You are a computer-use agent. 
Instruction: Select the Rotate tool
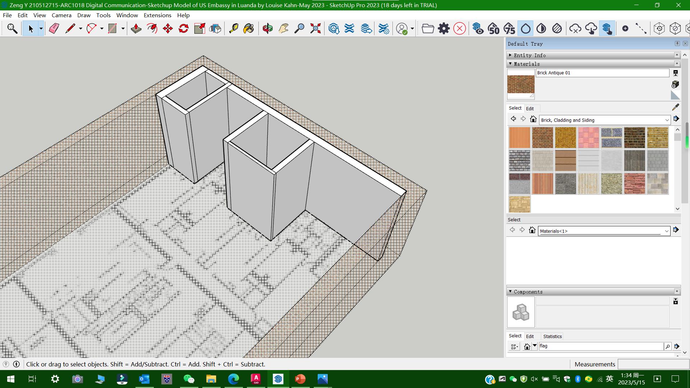click(x=184, y=28)
